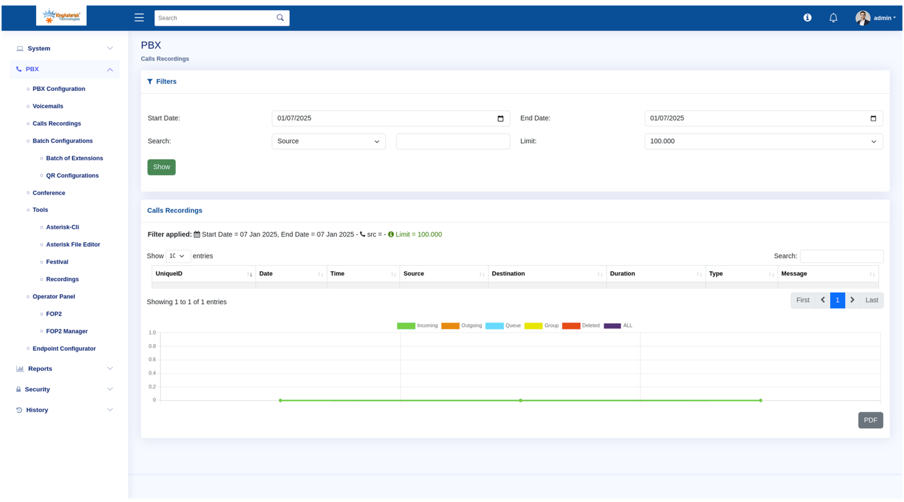Screen dimensions: 904x502
Task: Export with the PDF button
Action: 870,420
